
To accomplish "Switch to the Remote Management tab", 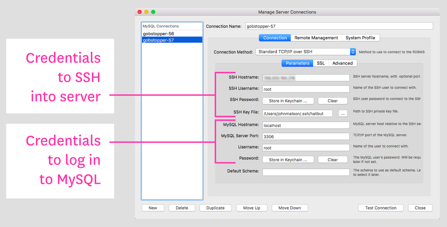I will 316,38.
